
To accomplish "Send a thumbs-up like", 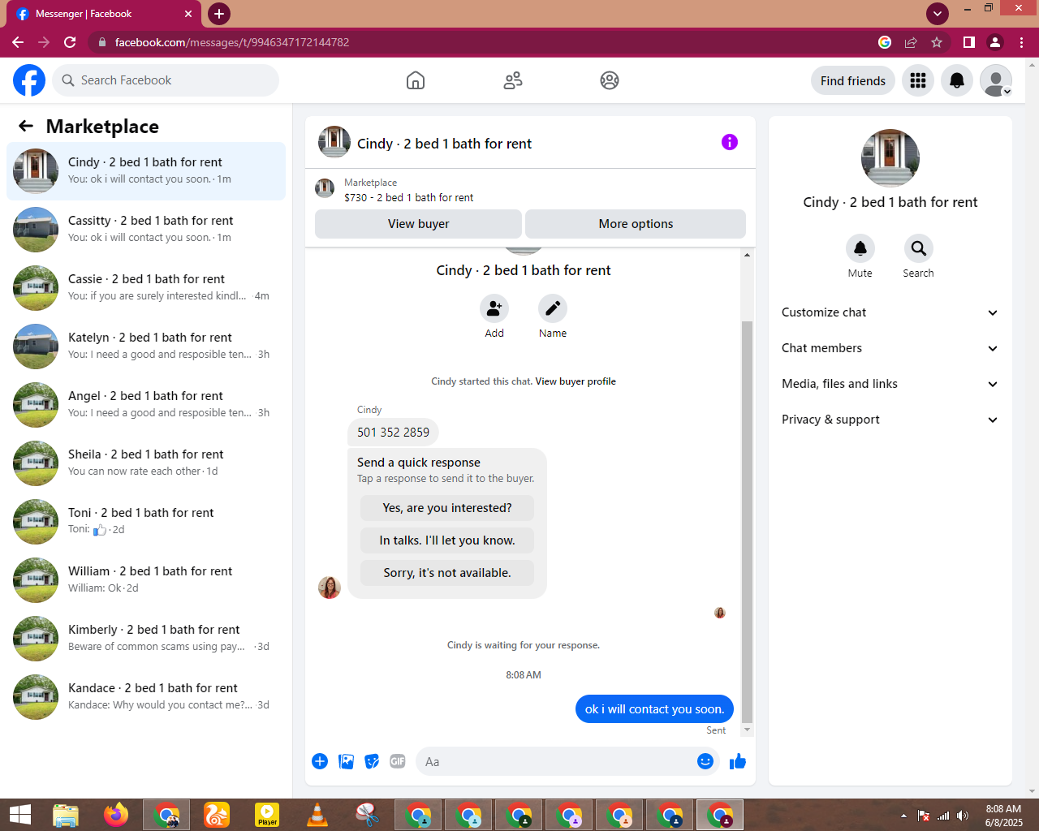I will click(738, 761).
